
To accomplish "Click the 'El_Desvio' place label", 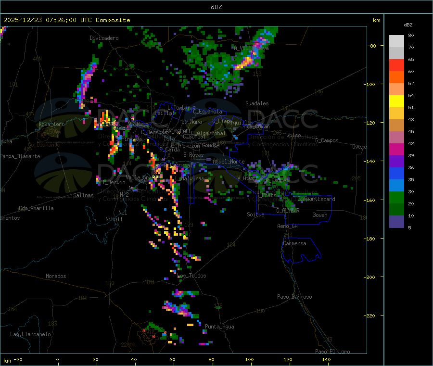I will click(x=113, y=182).
